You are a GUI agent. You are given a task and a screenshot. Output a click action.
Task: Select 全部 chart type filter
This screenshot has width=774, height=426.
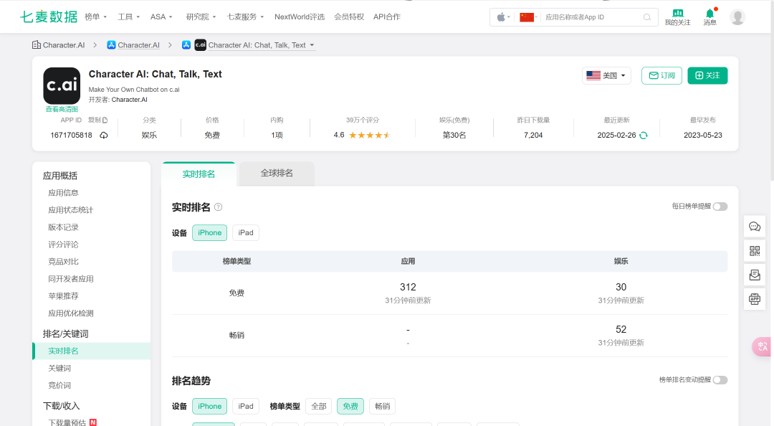319,406
